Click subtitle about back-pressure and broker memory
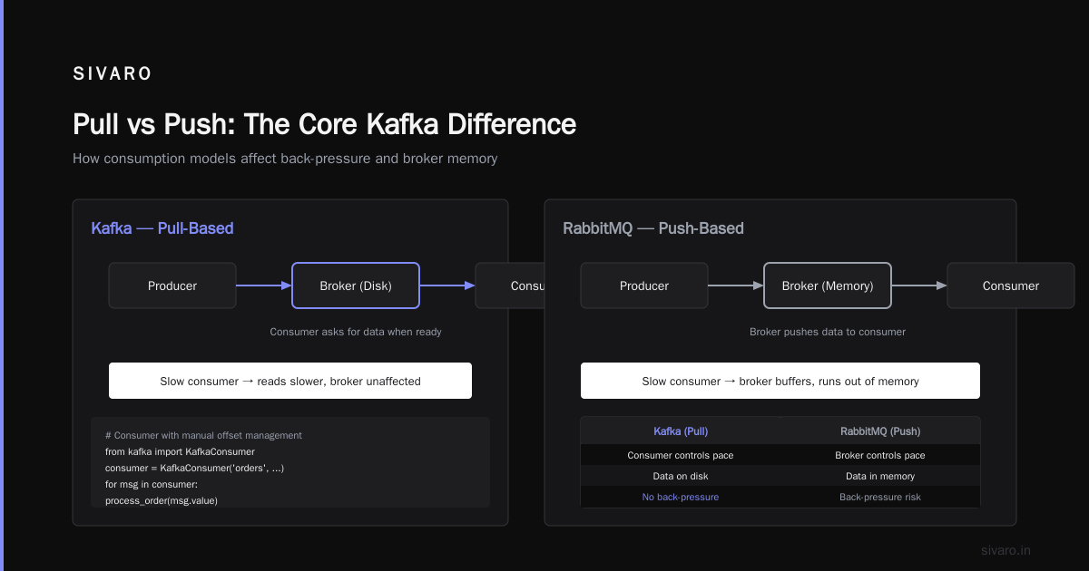Image resolution: width=1089 pixels, height=571 pixels. [285, 159]
